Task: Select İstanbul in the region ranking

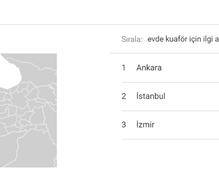Action: [151, 96]
